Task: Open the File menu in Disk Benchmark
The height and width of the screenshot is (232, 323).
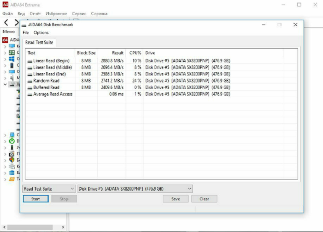Action: [25, 33]
